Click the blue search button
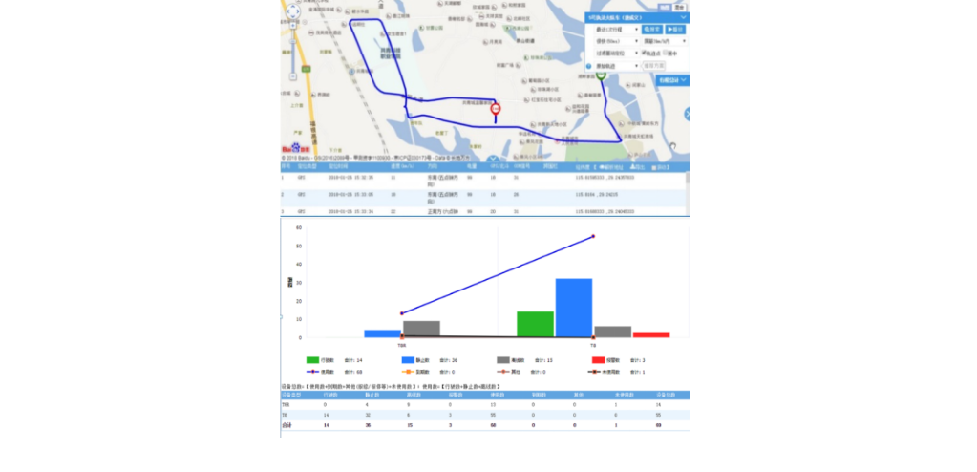The image size is (977, 472). 652,30
